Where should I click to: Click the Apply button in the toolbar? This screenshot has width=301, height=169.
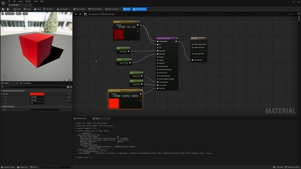pyautogui.click(x=17, y=9)
